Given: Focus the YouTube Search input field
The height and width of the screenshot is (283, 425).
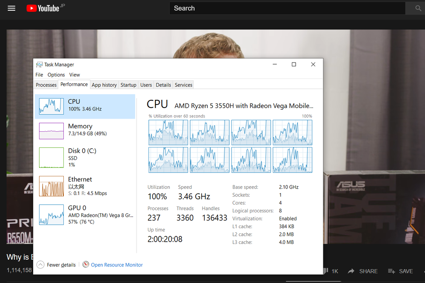Looking at the screenshot, I should (287, 8).
